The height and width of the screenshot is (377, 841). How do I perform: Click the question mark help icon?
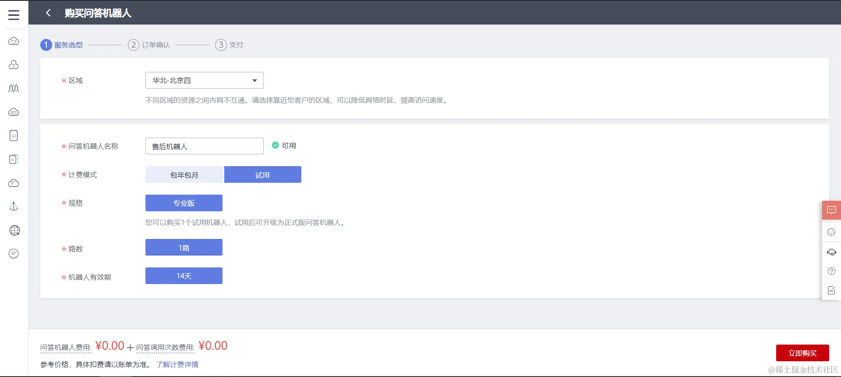click(831, 271)
